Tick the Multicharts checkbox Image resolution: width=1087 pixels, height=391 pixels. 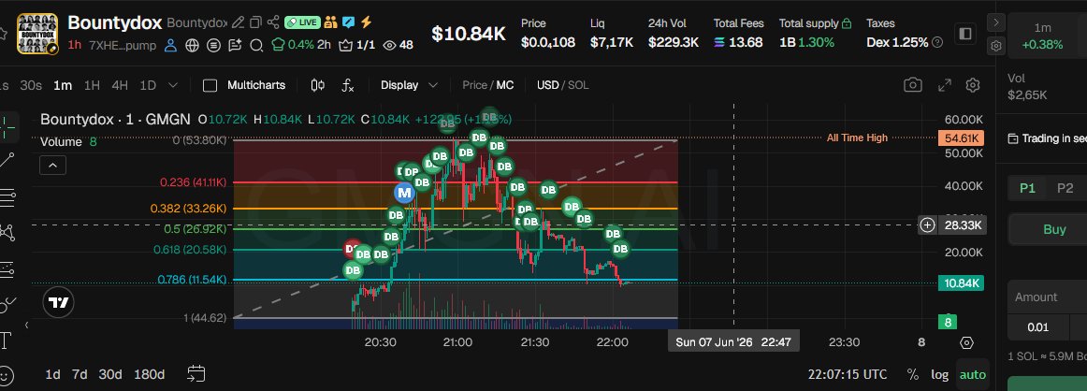click(210, 85)
